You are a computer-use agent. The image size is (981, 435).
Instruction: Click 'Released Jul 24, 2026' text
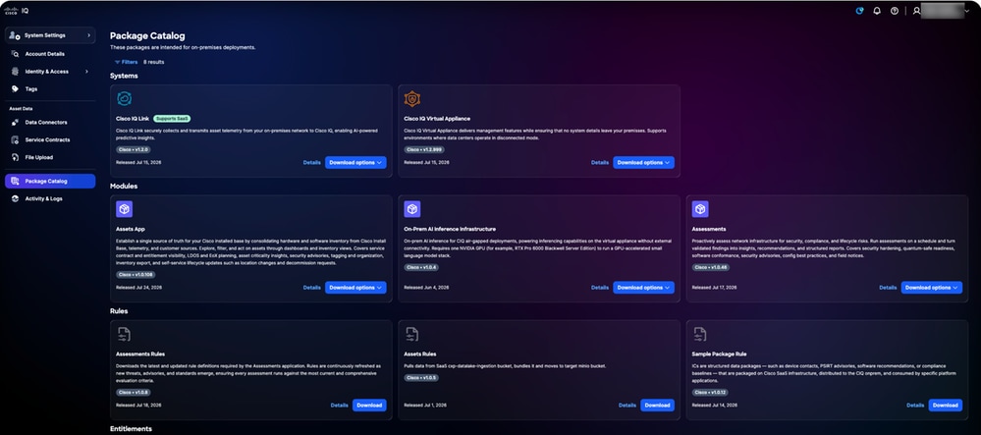138,288
